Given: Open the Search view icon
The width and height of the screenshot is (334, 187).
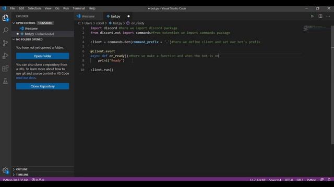Looking at the screenshot, I should (5, 30).
